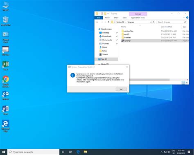Click the Windows Start button

click(x=4, y=152)
